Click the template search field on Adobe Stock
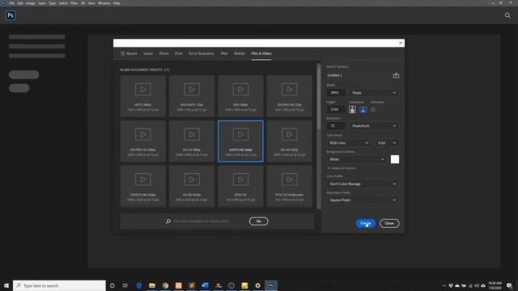Image resolution: width=518 pixels, height=291 pixels. pos(207,221)
